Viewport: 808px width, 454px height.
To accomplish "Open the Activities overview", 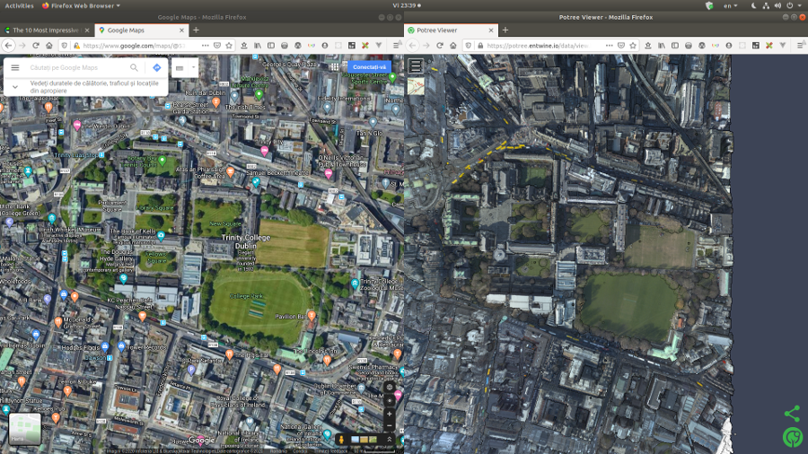I will pyautogui.click(x=19, y=5).
